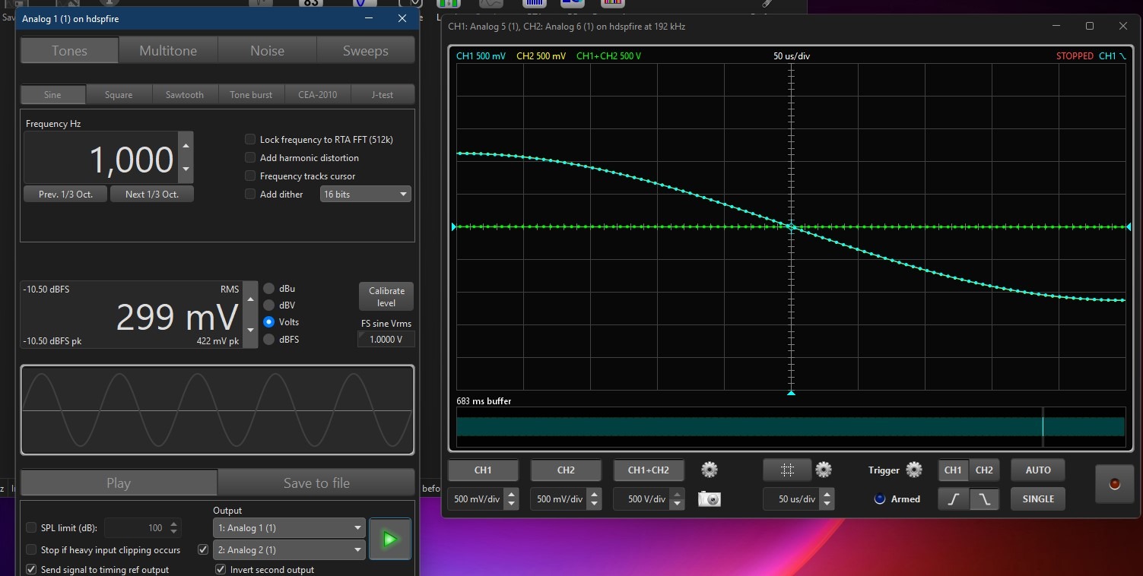Click the 683 ms buffer overview bar
Screen dimensions: 1143x576
[x=790, y=426]
